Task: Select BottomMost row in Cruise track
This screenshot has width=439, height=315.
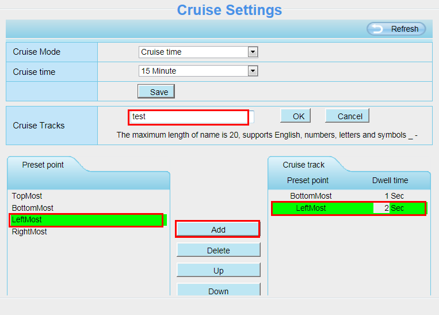Action: click(349, 196)
